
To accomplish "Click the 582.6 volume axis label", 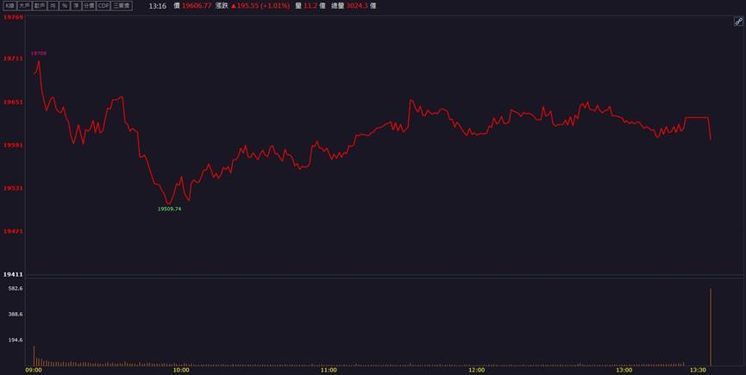I will click(16, 289).
